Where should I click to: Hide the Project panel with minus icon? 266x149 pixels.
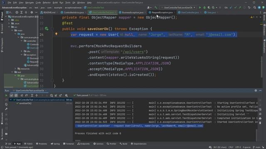tap(36, 12)
